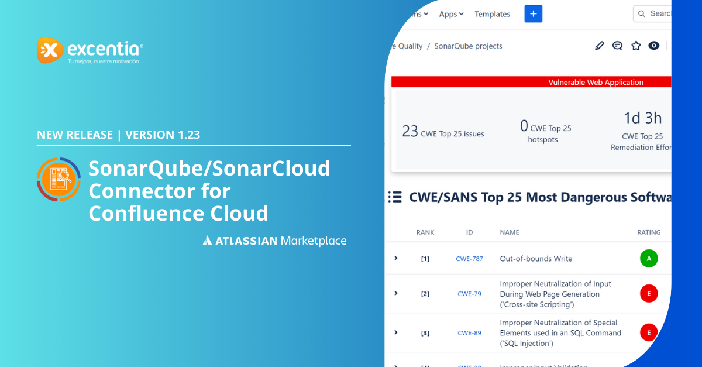702x367 pixels.
Task: Click the Vulnerable Web Application red banner
Action: [x=531, y=83]
